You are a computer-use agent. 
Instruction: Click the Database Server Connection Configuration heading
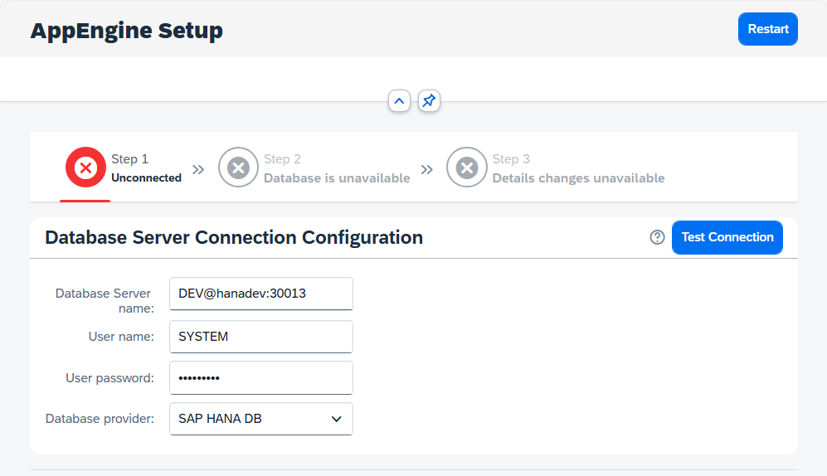tap(234, 238)
